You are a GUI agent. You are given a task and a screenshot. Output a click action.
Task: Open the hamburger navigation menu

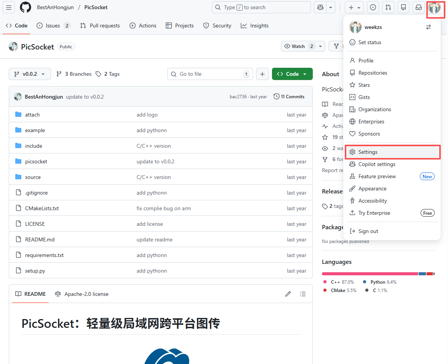click(9, 7)
